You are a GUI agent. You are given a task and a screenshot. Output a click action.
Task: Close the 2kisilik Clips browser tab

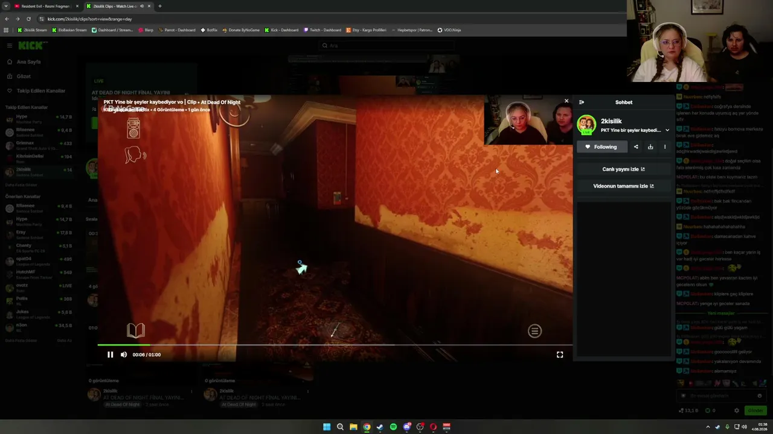tap(149, 6)
